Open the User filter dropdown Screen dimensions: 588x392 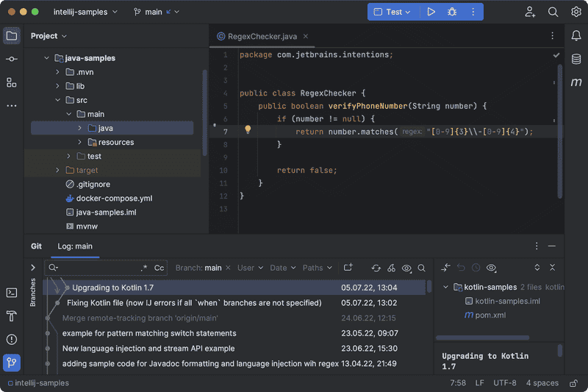pos(250,268)
